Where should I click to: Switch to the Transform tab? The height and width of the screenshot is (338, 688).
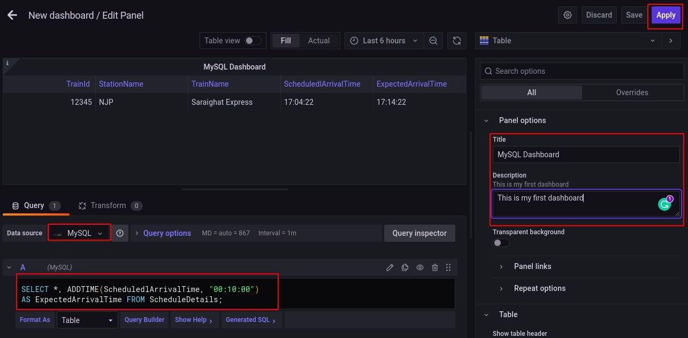tap(110, 205)
